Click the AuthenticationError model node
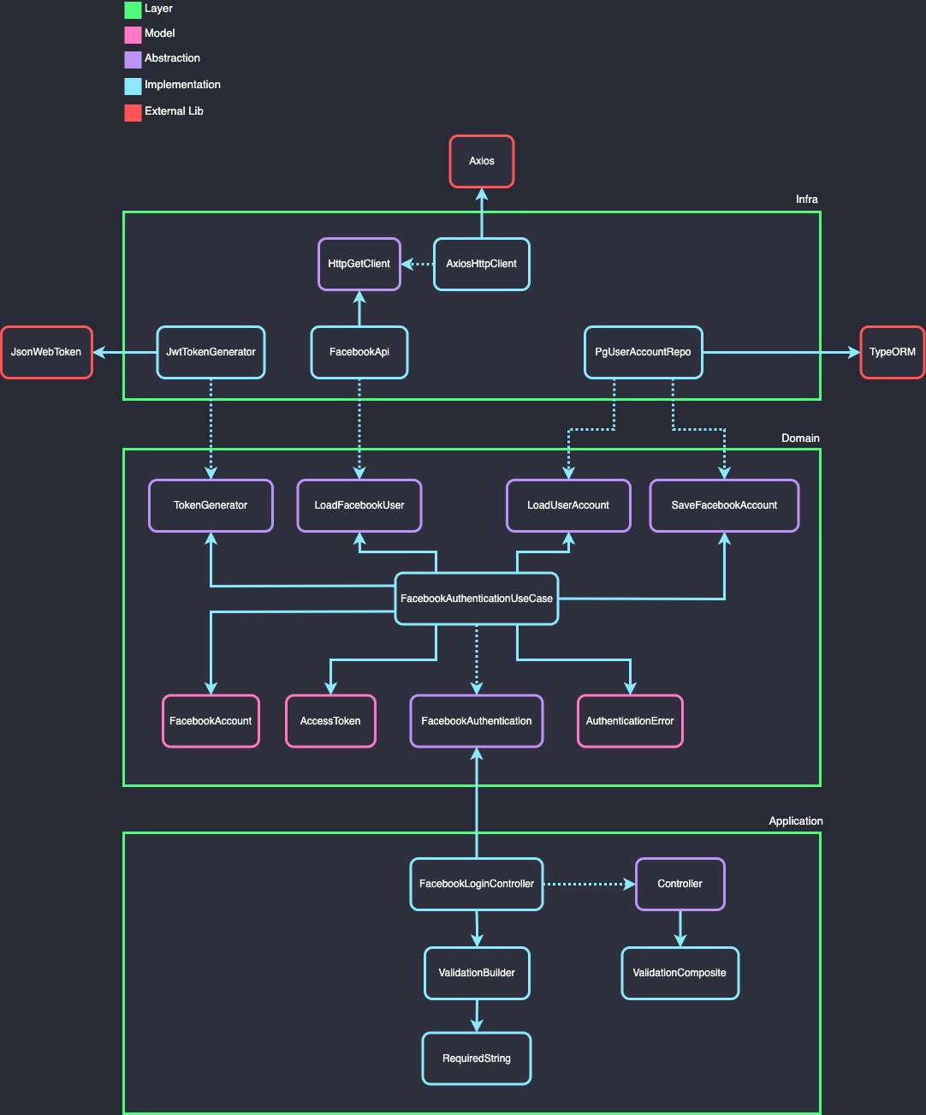Viewport: 926px width, 1115px height. tap(630, 721)
